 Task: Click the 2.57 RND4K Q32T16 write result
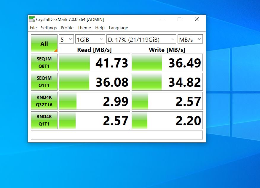[167, 101]
